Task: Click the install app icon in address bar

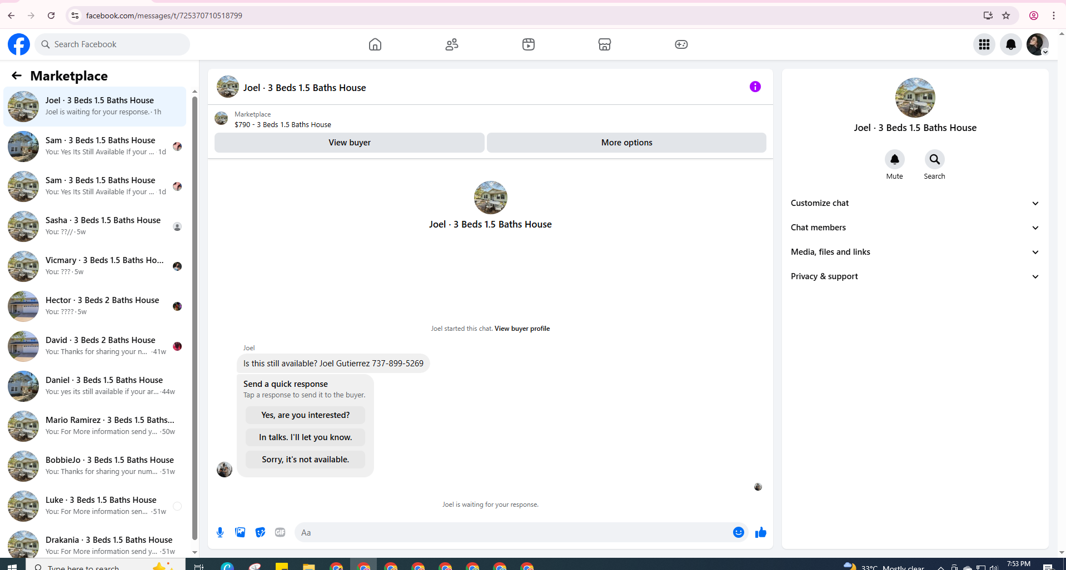Action: coord(988,16)
